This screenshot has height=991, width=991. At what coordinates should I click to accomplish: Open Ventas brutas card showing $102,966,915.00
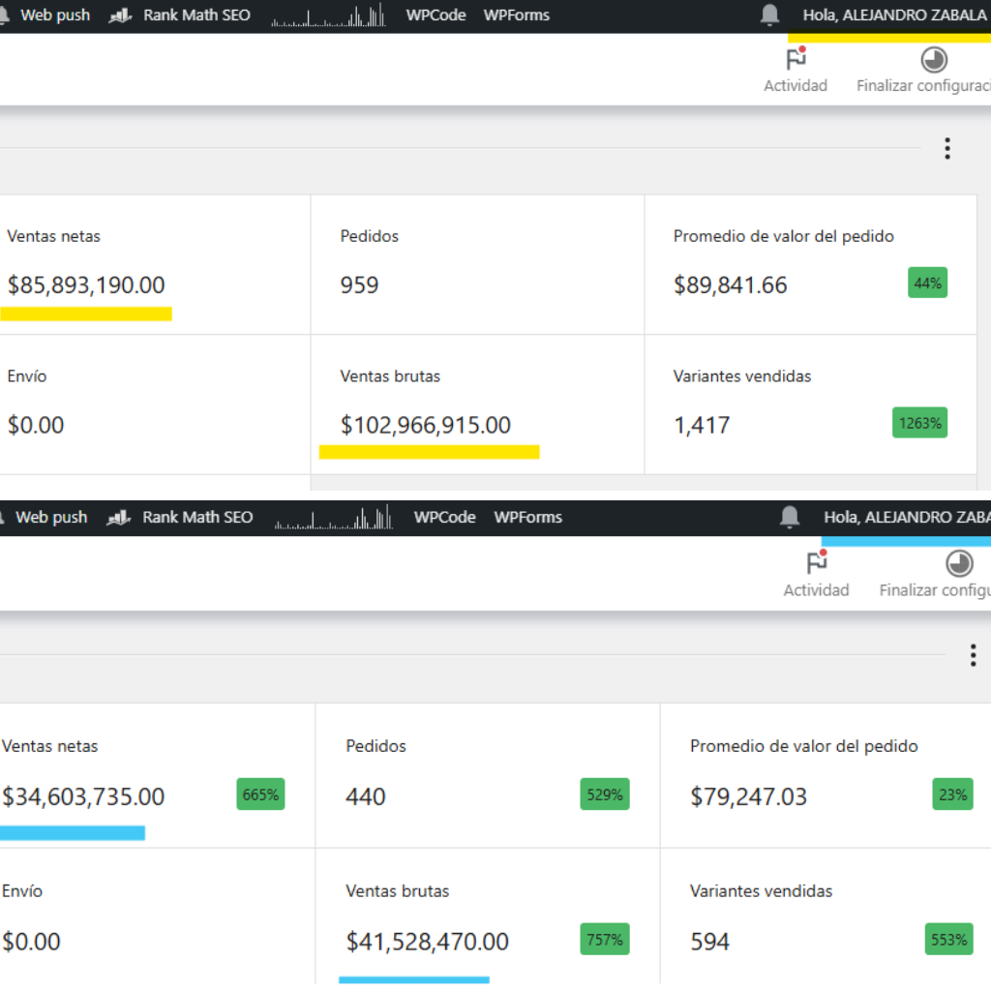pyautogui.click(x=477, y=404)
